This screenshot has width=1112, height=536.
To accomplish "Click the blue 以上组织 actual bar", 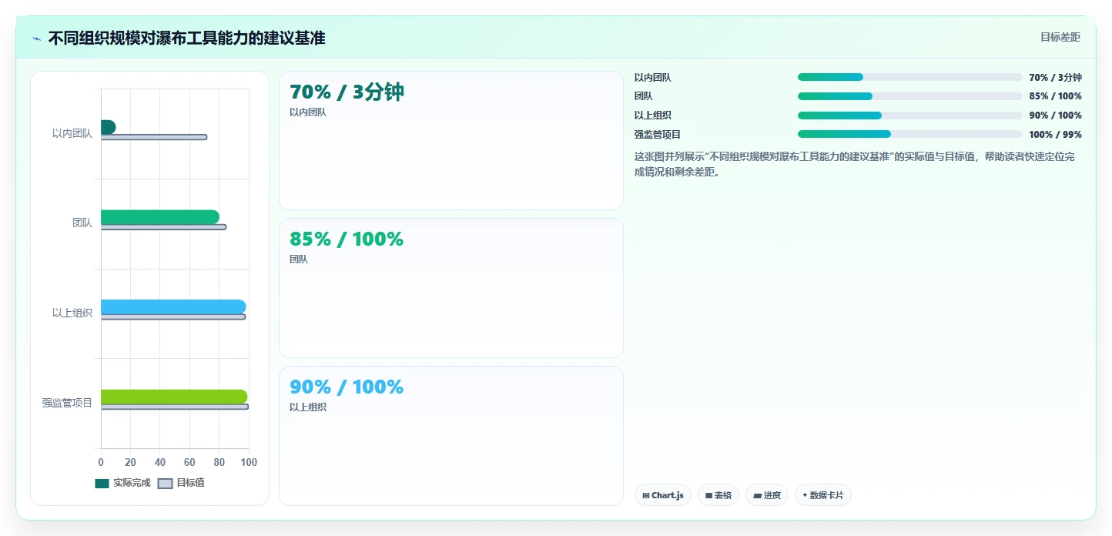I will 173,307.
